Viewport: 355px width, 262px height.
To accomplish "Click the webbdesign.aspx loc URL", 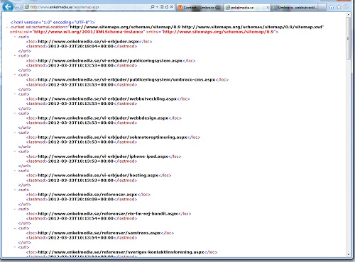I will point(103,118).
